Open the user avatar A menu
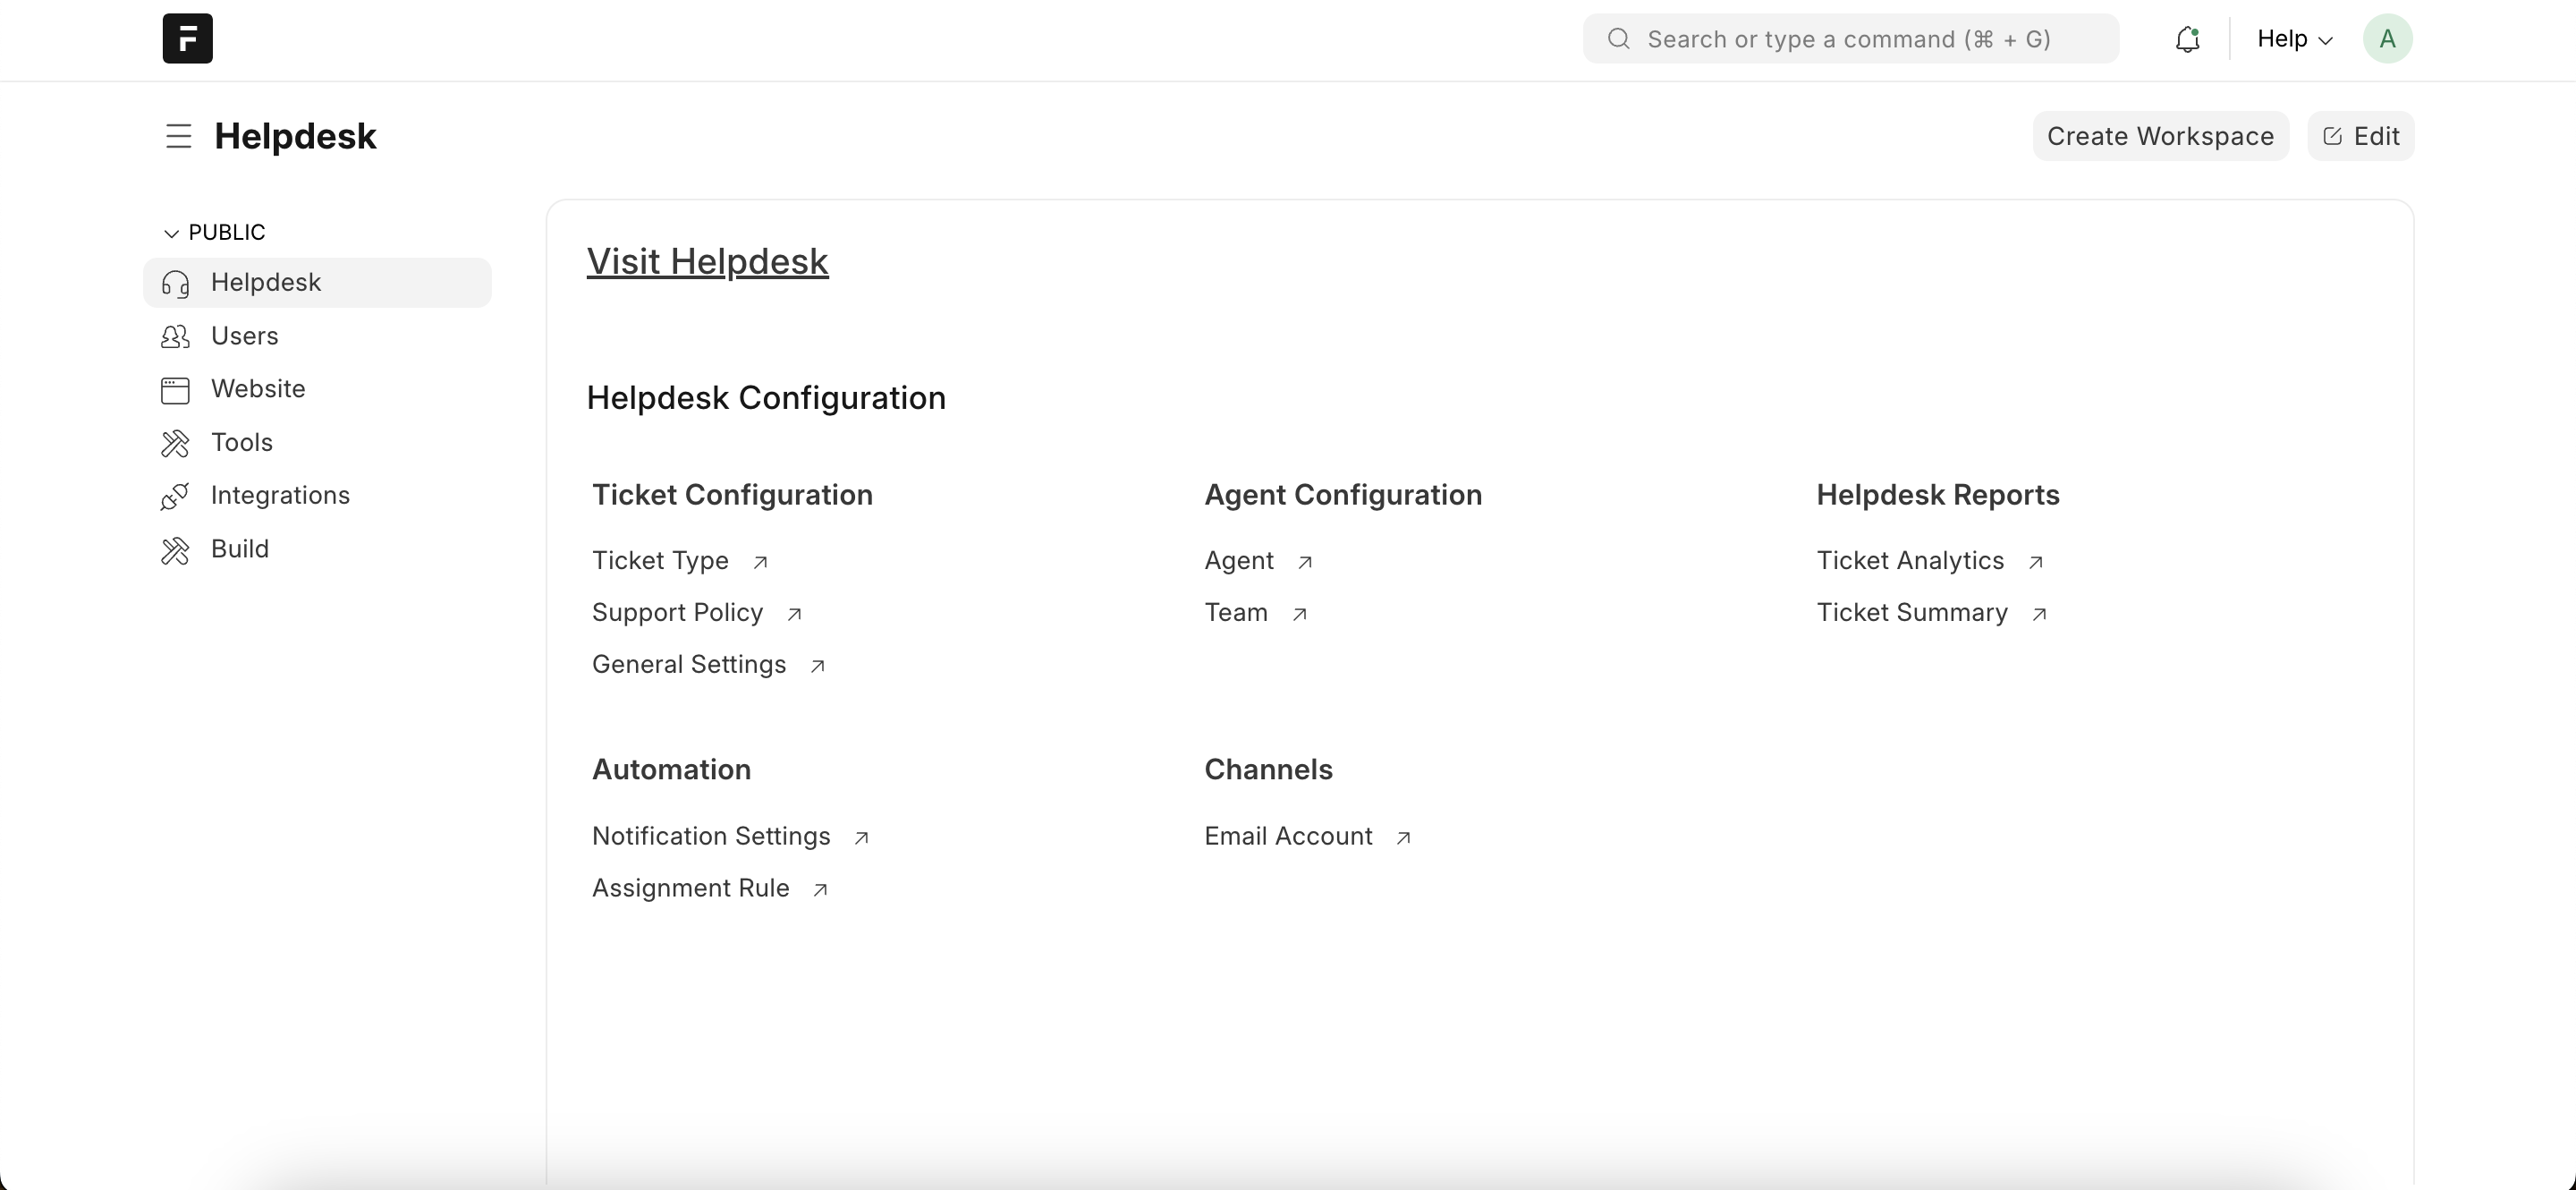 click(2387, 39)
